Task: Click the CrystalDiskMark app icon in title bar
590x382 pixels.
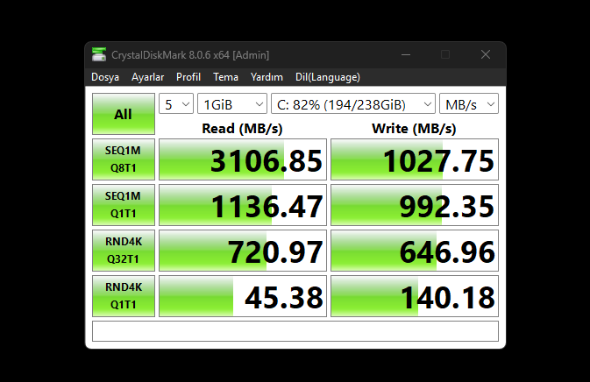Action: click(x=99, y=55)
